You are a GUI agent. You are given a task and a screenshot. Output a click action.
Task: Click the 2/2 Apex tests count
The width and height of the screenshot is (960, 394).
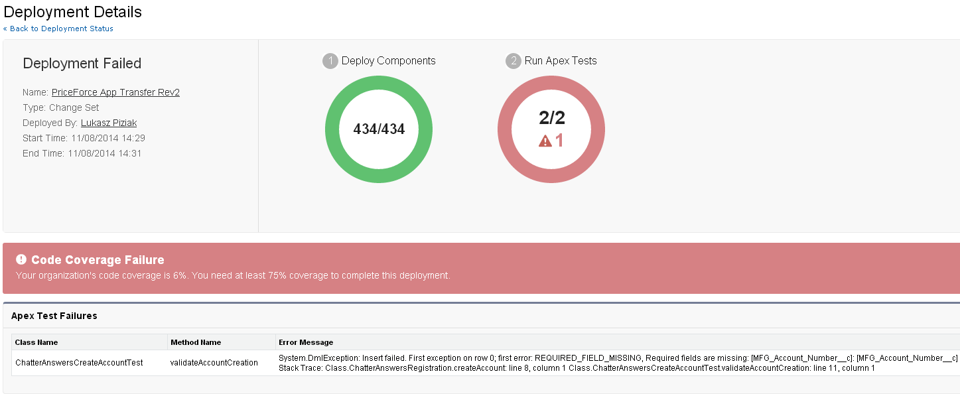[551, 119]
